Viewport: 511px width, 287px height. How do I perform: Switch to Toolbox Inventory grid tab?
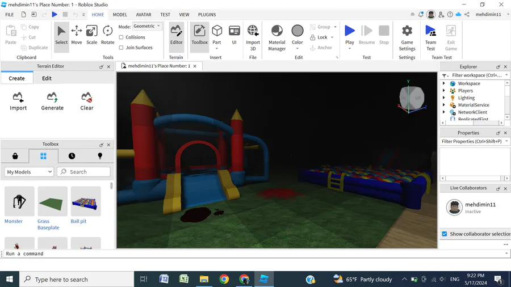(43, 156)
